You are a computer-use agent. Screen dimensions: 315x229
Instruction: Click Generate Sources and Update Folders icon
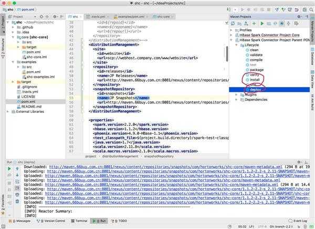click(239, 24)
